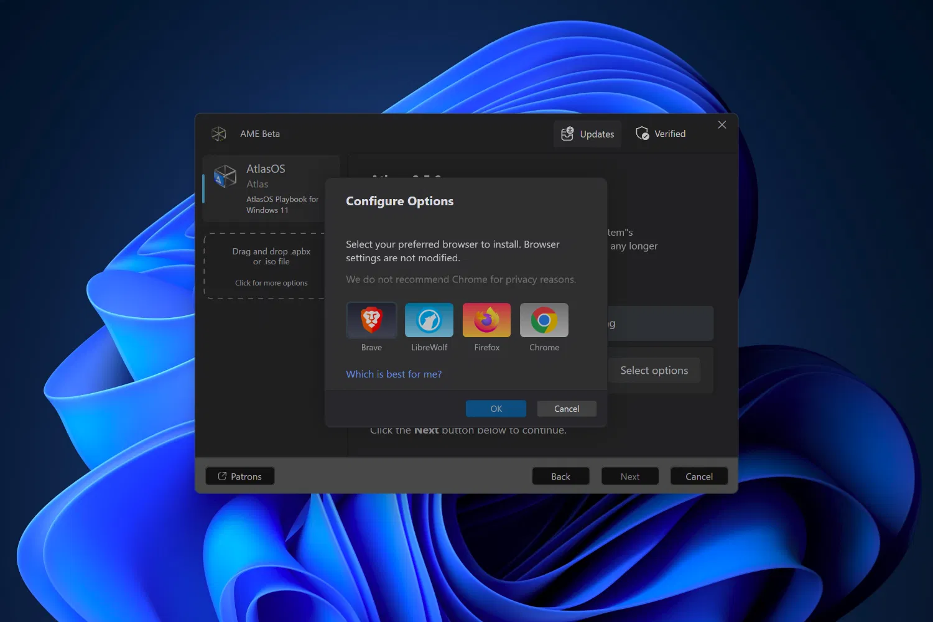Pick the Firefox browser icon

(486, 320)
